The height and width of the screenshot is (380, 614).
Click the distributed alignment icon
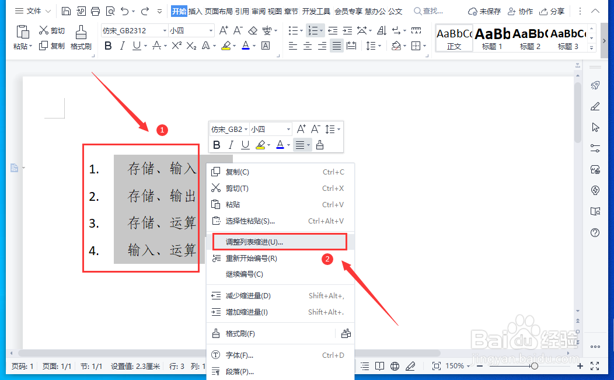[x=351, y=46]
